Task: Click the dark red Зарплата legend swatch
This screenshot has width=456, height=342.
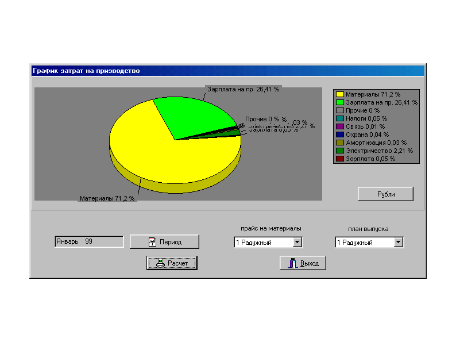Action: tap(340, 158)
